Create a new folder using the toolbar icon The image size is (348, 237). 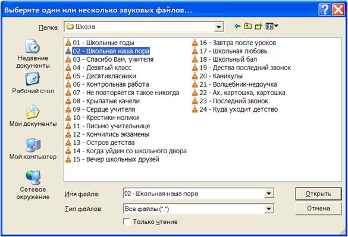coord(259,26)
